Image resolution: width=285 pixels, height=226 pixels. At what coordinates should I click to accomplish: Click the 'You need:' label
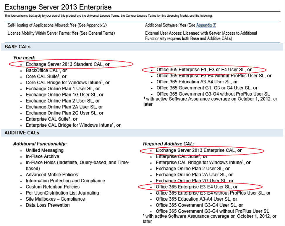tap(24, 58)
